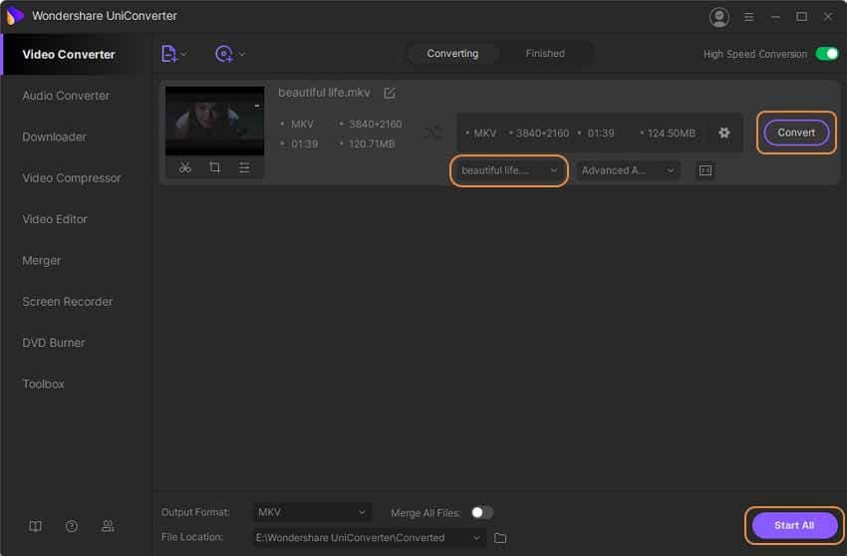Click the beautiful life.mkv video thumbnail
This screenshot has height=556, width=847.
214,121
